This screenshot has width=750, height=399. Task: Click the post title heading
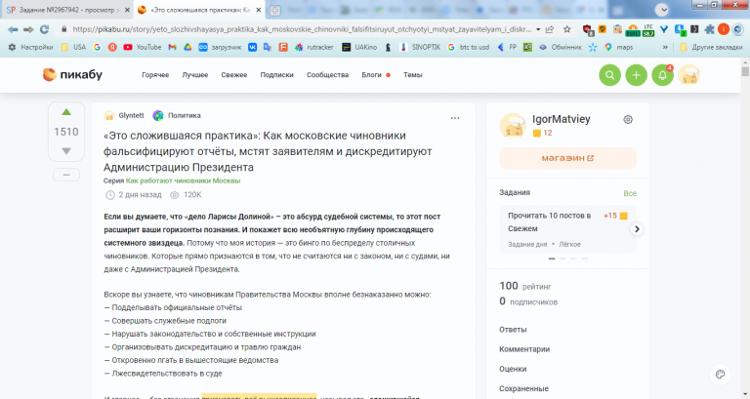pyautogui.click(x=268, y=151)
